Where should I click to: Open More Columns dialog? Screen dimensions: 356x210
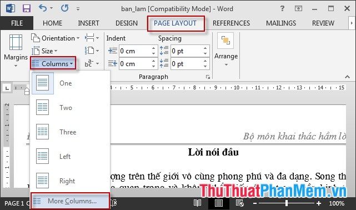coord(70,201)
